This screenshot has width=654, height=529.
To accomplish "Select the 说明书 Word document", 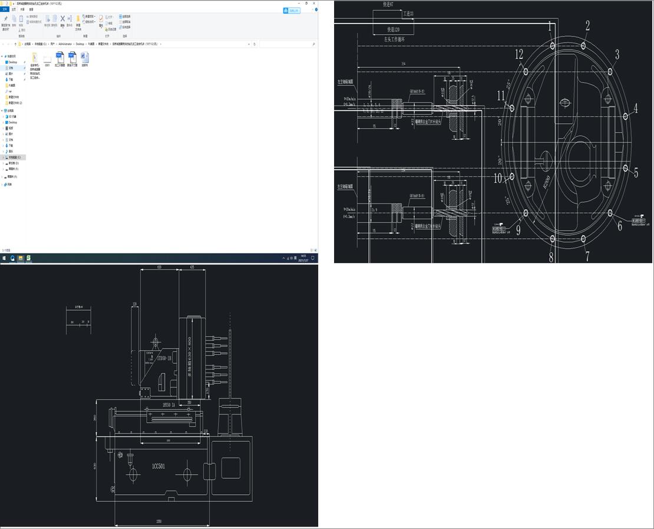I will tap(85, 60).
